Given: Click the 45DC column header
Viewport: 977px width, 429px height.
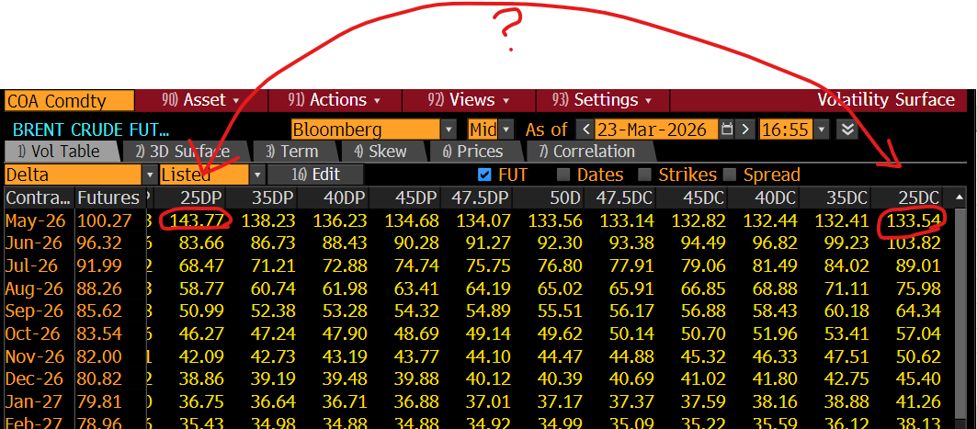Looking at the screenshot, I should pos(691,198).
